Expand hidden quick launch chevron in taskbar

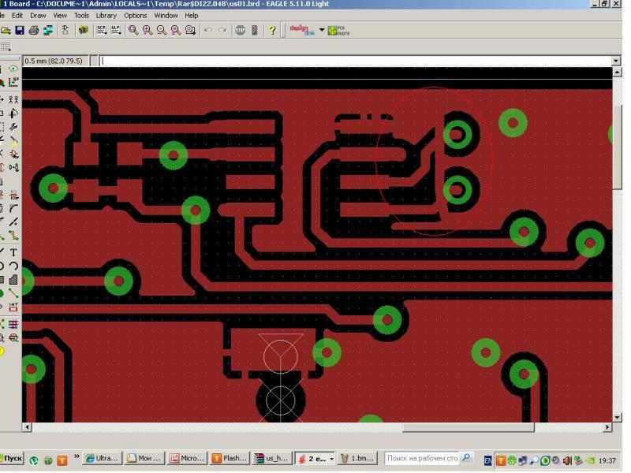pos(77,456)
